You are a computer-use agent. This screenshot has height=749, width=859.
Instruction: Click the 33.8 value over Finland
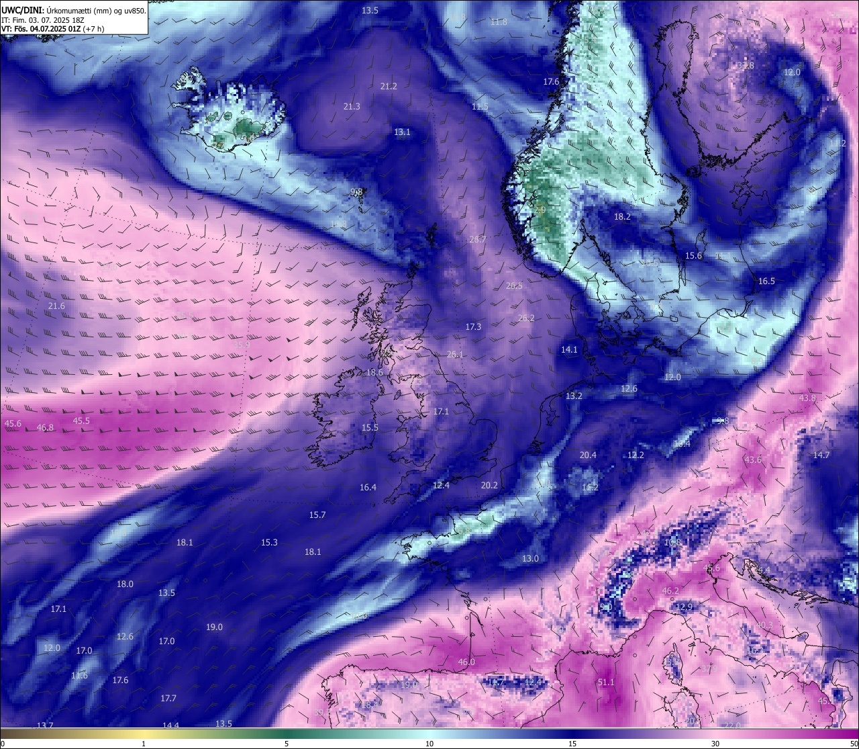[746, 65]
